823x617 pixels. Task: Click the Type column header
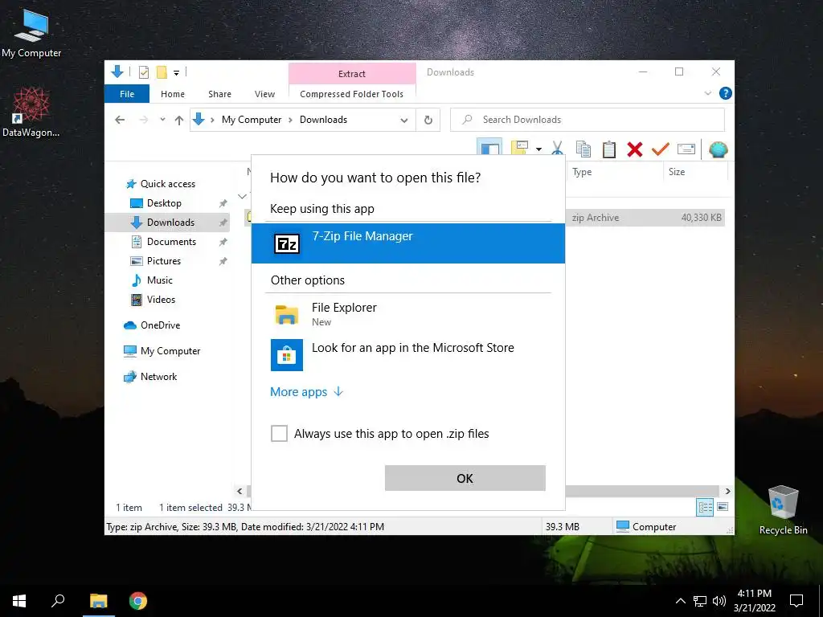[x=582, y=172]
